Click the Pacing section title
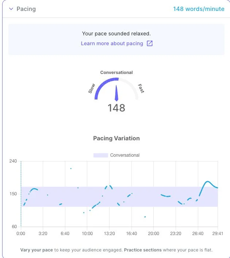 [26, 9]
